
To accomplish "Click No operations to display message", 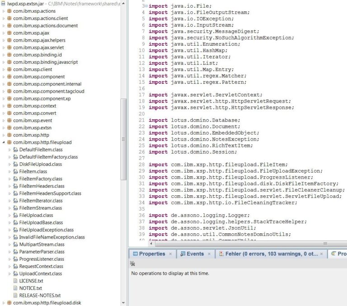I will [x=170, y=273].
